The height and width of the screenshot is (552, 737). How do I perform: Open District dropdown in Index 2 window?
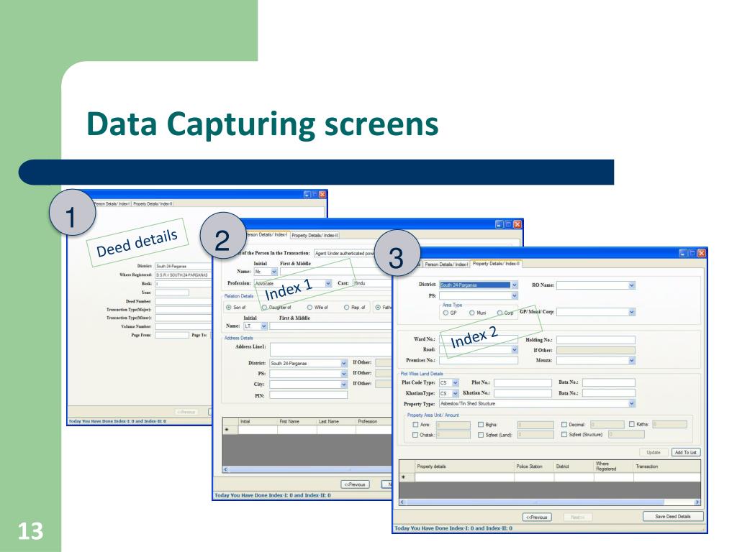tap(514, 285)
